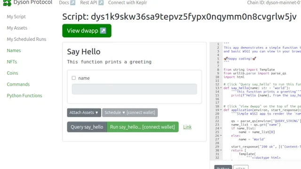Image resolution: width=301 pixels, height=169 pixels.
Task: Click the Dyson Protocol title text
Action: point(33,2)
